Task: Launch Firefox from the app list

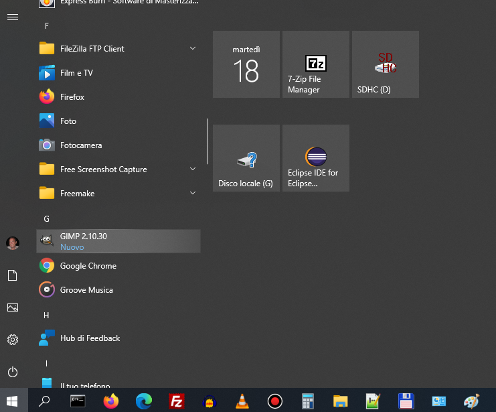Action: click(118, 97)
